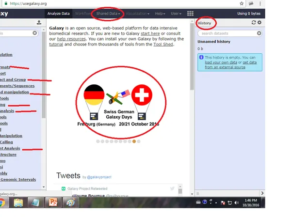This screenshot has height=218, width=291.
Task: Click the browser extension icon beside the star
Action: click(251, 3)
